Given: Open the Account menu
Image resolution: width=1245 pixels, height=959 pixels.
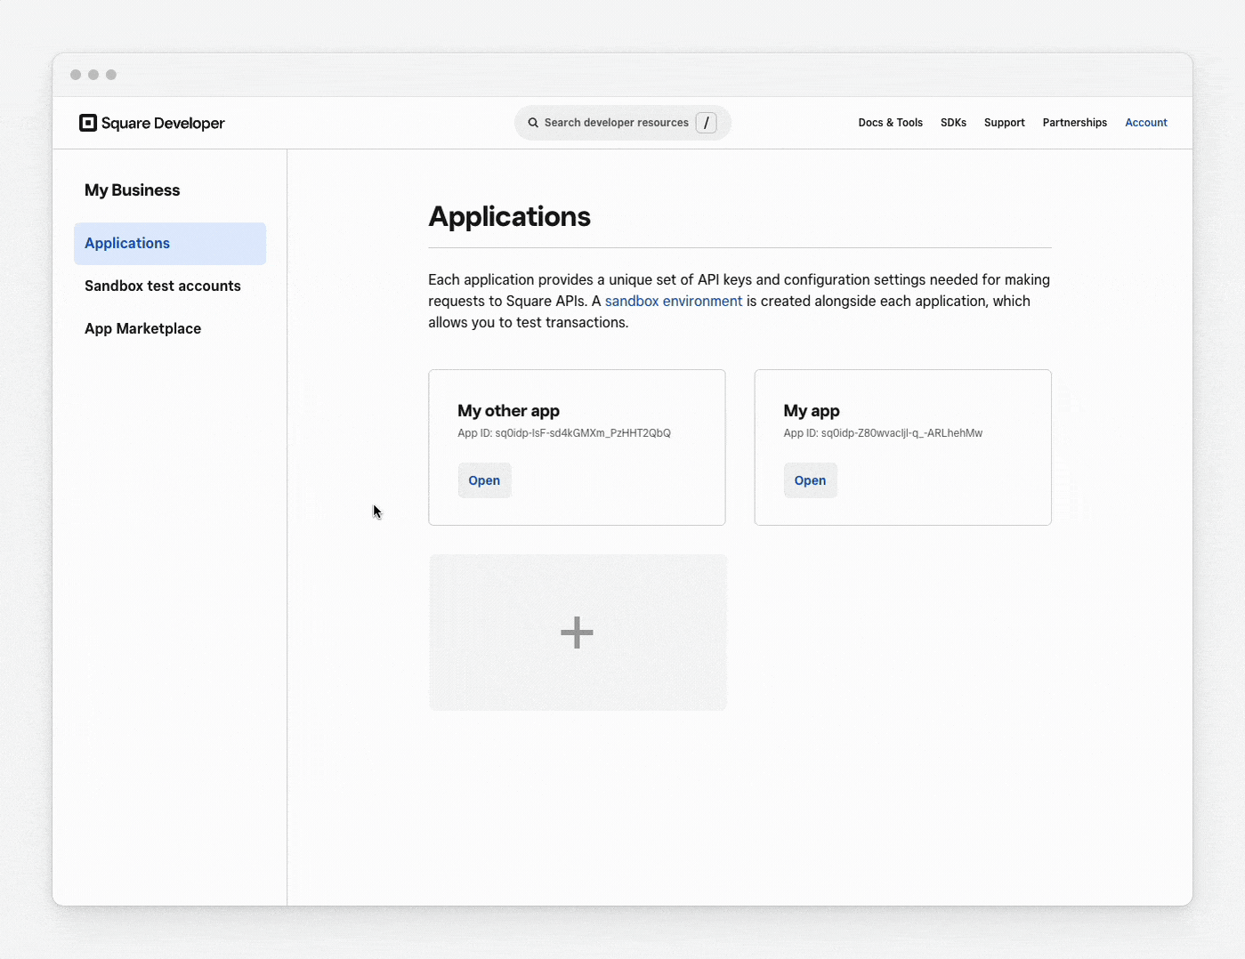Looking at the screenshot, I should pos(1145,123).
